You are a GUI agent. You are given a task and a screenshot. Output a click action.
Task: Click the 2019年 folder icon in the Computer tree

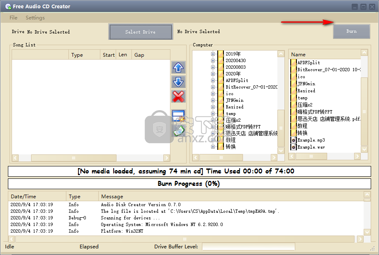click(x=221, y=54)
